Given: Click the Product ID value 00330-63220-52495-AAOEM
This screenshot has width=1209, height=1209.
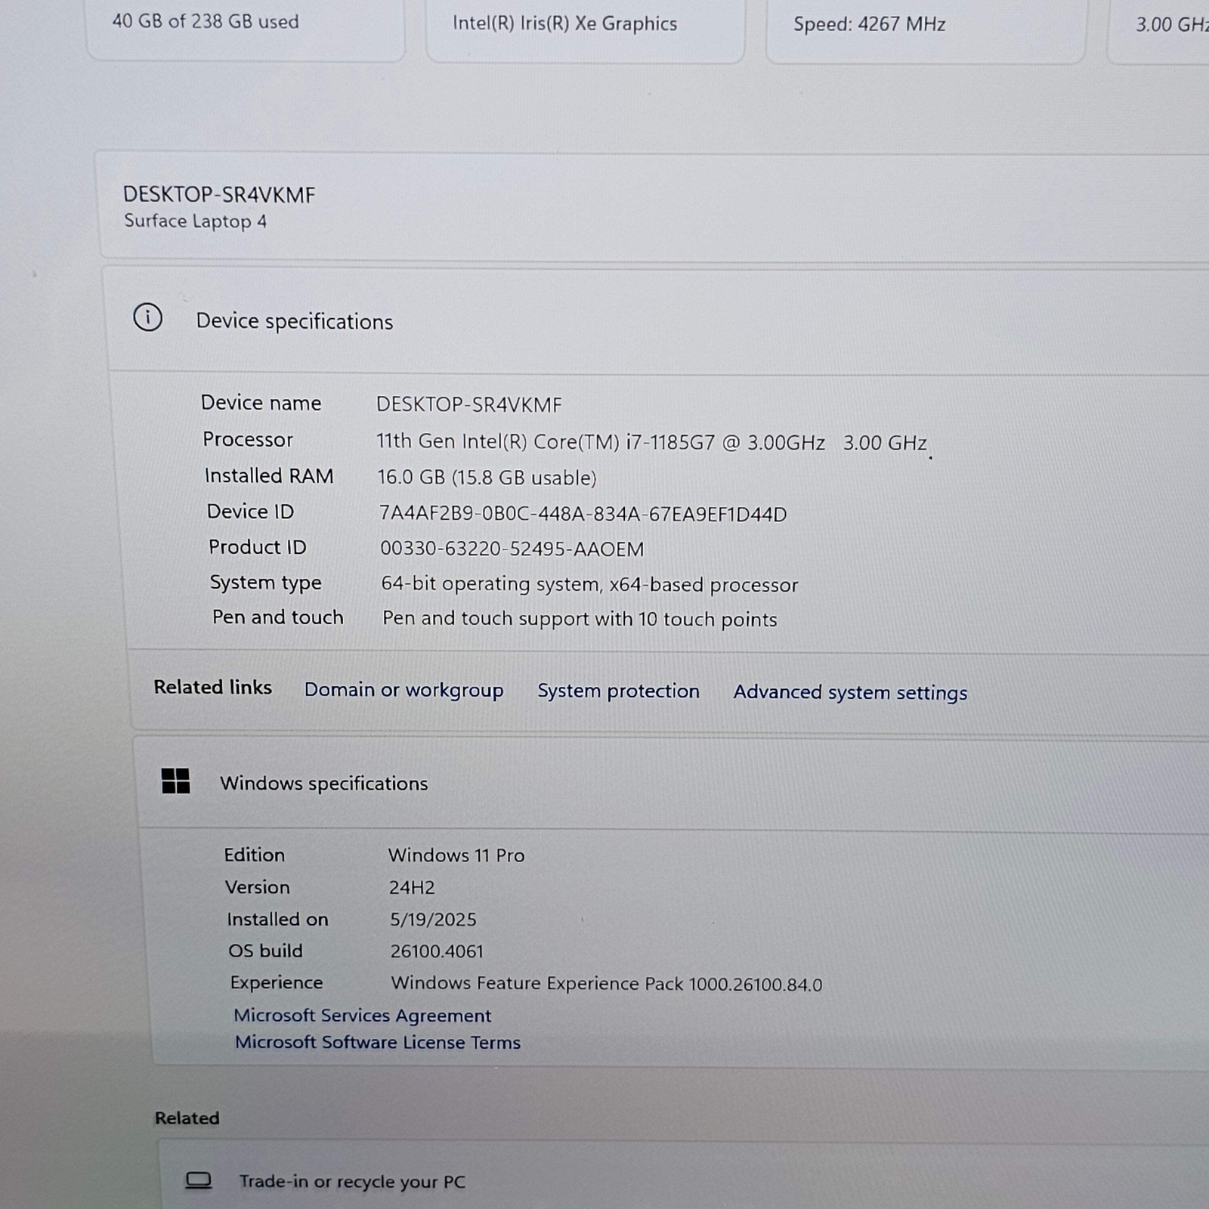Looking at the screenshot, I should pos(512,549).
